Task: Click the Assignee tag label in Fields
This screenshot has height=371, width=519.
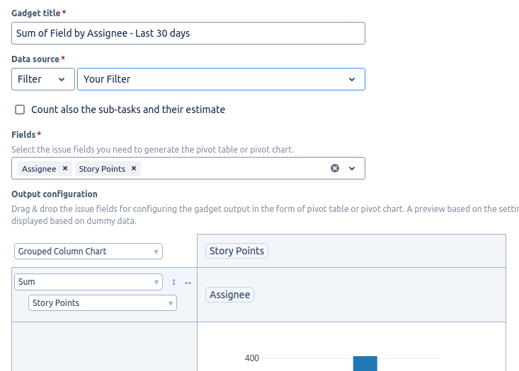Action: (39, 169)
